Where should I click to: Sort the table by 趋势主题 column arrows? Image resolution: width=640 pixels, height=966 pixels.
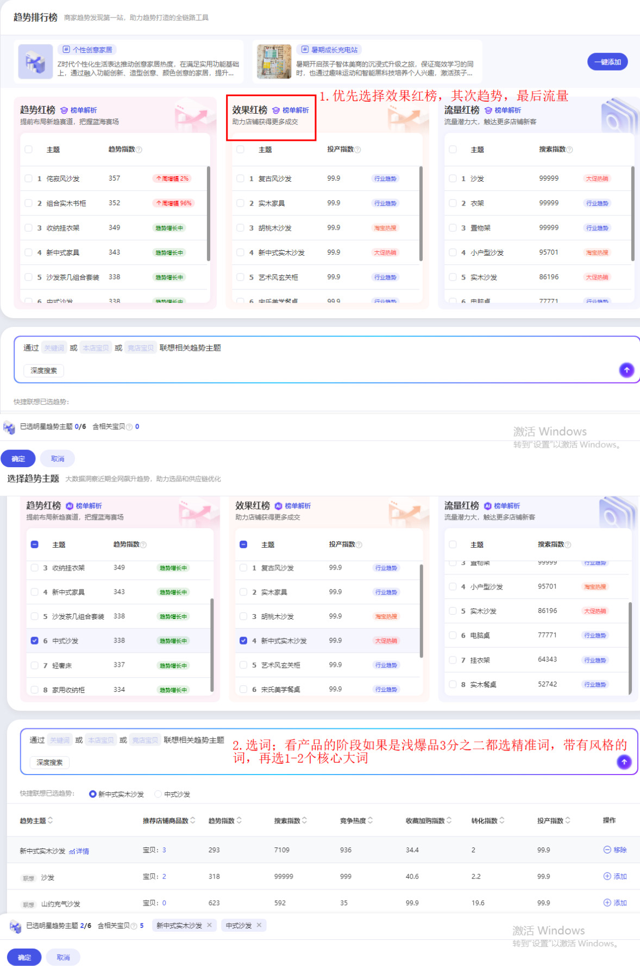51,820
